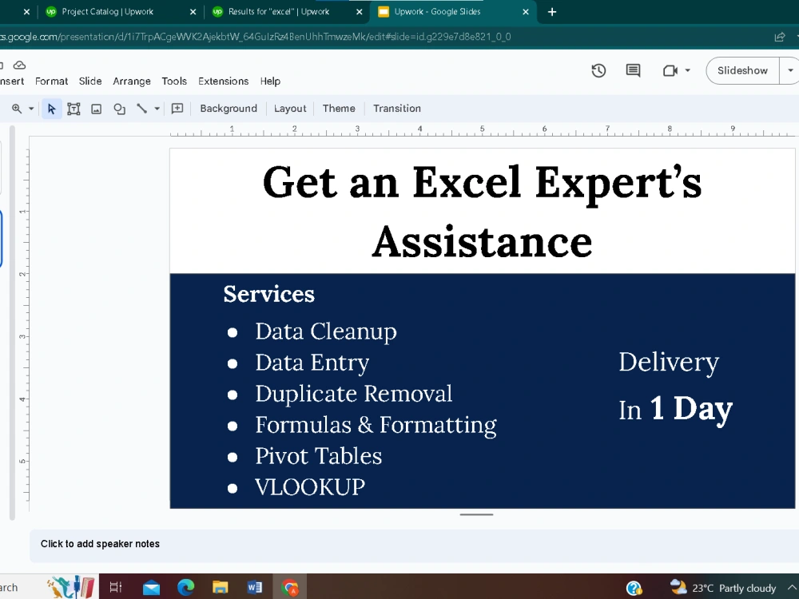
Task: Open Layout options
Action: 290,109
